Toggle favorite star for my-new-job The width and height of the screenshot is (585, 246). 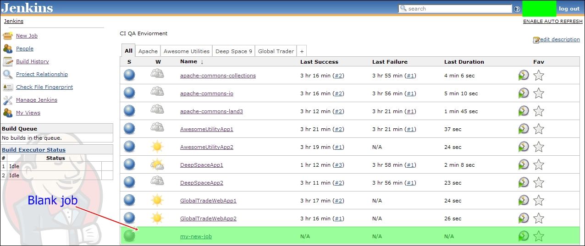click(x=539, y=236)
